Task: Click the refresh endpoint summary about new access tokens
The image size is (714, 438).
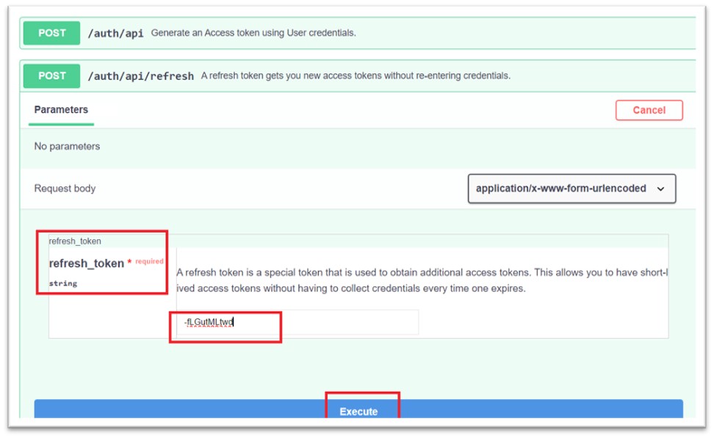Action: point(356,76)
